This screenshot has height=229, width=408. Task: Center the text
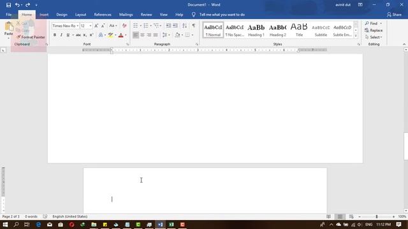tap(142, 35)
